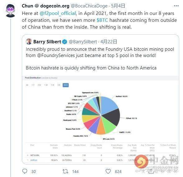183x177 pixels.
Task: Open the @f2pool_official mention link
Action: point(58,13)
